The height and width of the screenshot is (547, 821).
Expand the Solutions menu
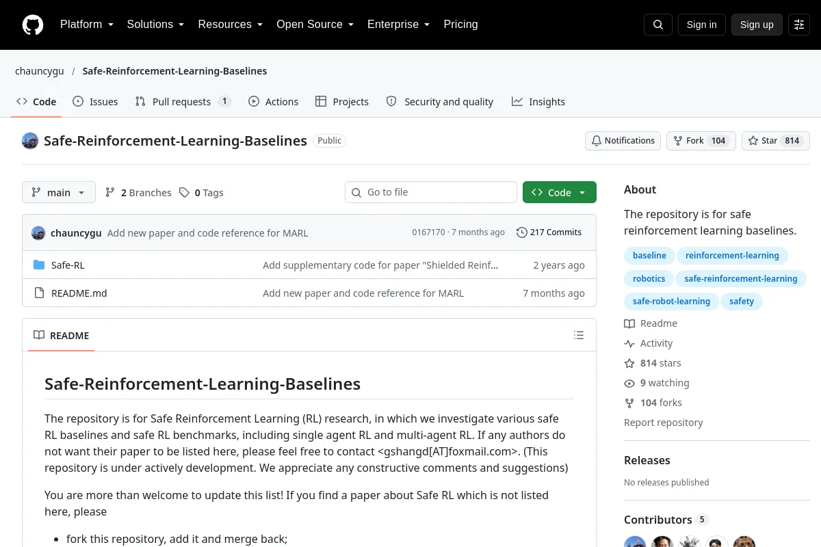[x=155, y=25]
